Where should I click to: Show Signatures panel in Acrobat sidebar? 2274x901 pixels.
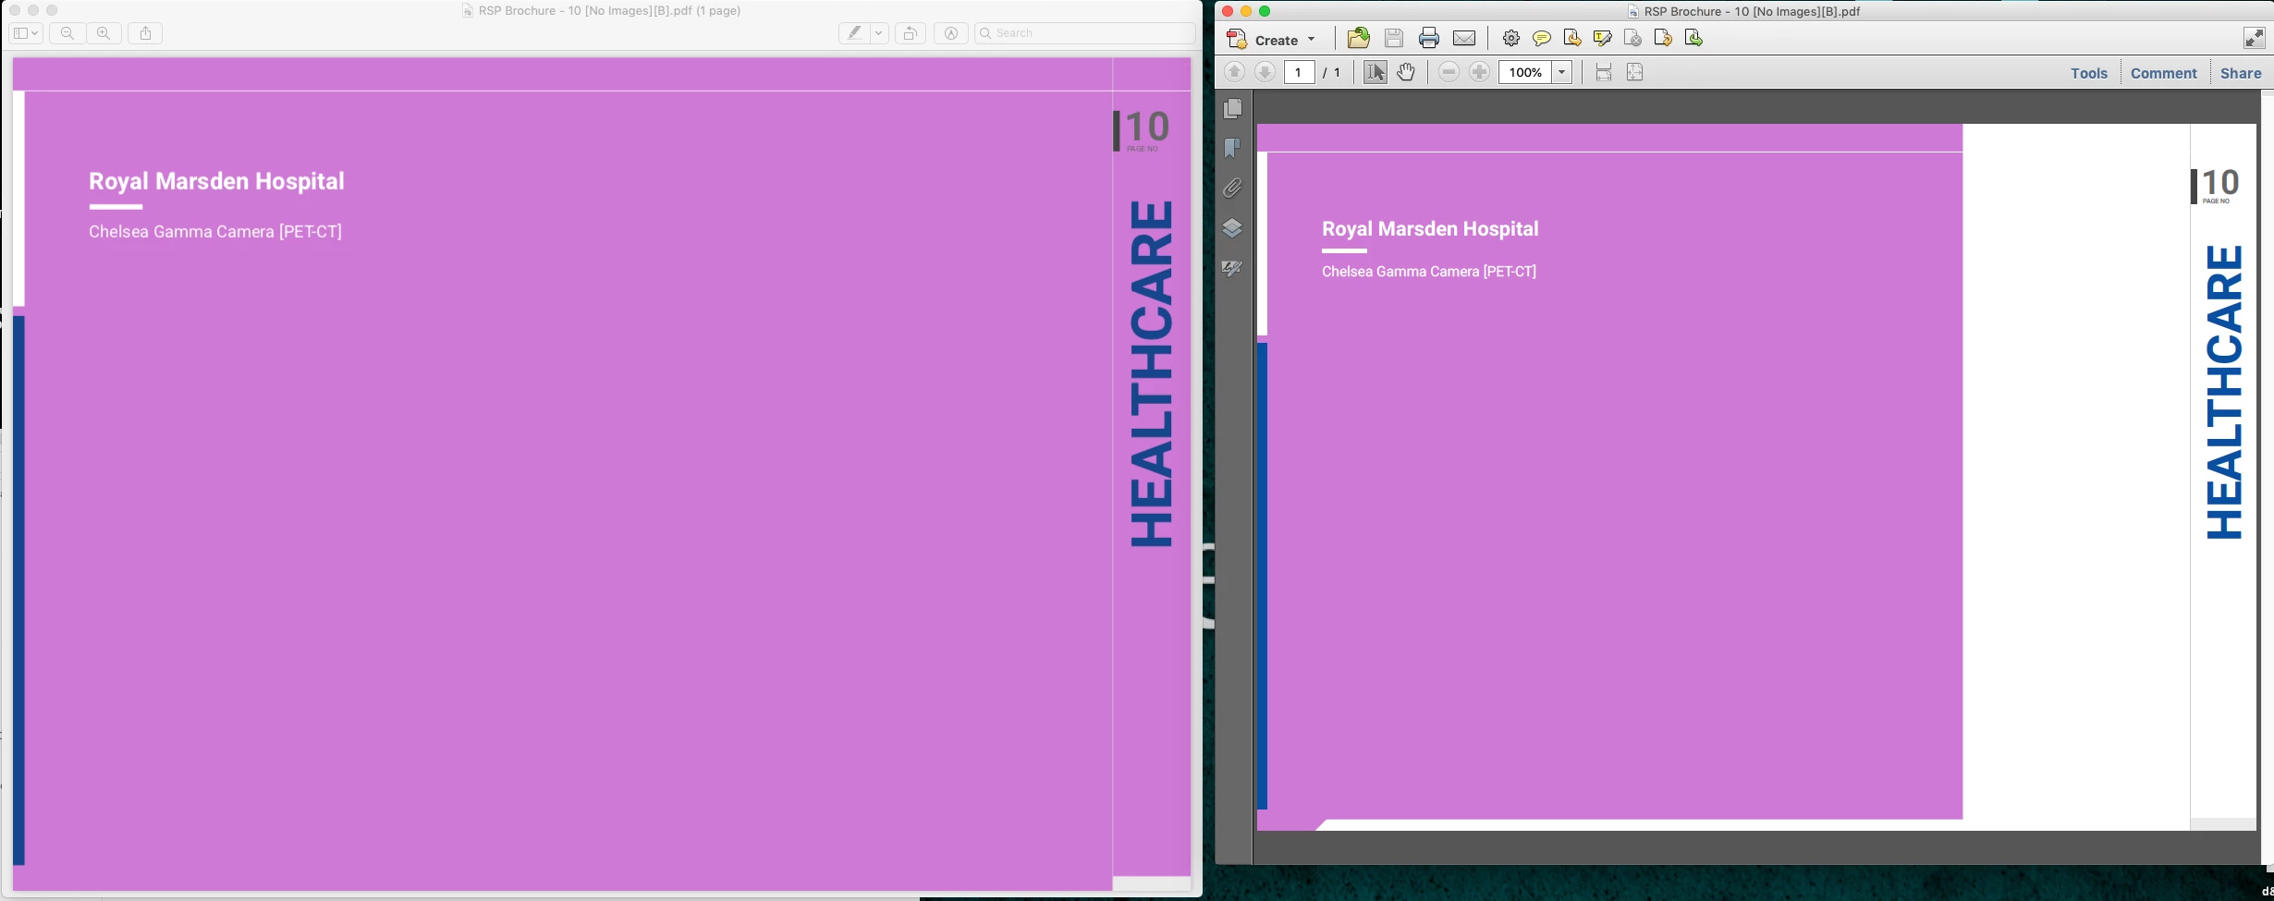[x=1233, y=268]
